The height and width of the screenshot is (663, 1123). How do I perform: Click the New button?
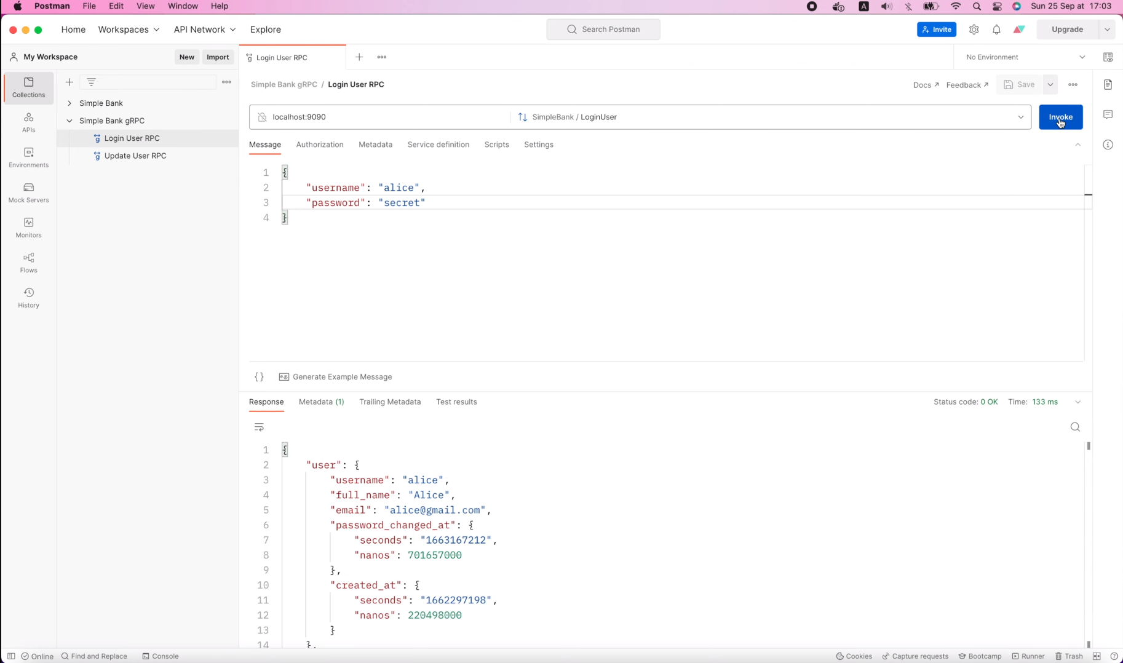pyautogui.click(x=186, y=57)
